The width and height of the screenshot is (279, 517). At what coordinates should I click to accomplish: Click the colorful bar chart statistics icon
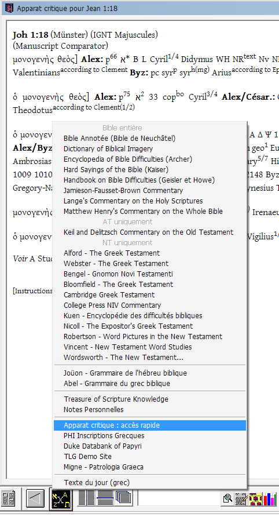tap(270, 498)
